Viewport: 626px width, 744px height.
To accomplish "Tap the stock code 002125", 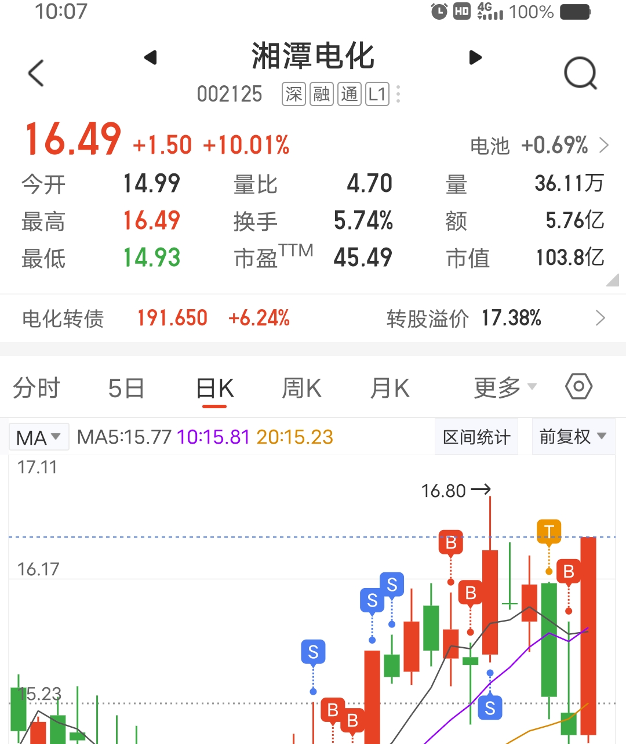I will 230,94.
